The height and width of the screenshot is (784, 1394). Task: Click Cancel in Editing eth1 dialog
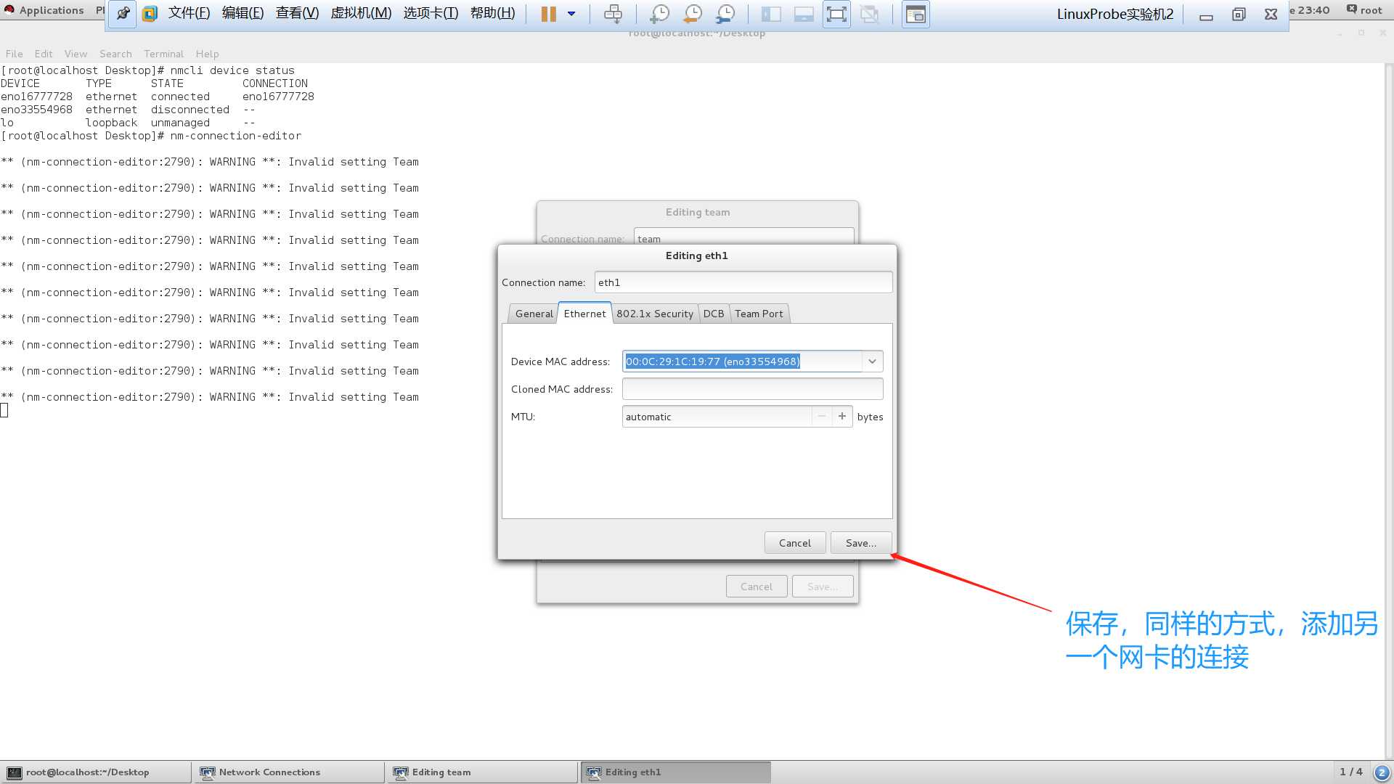pos(795,543)
